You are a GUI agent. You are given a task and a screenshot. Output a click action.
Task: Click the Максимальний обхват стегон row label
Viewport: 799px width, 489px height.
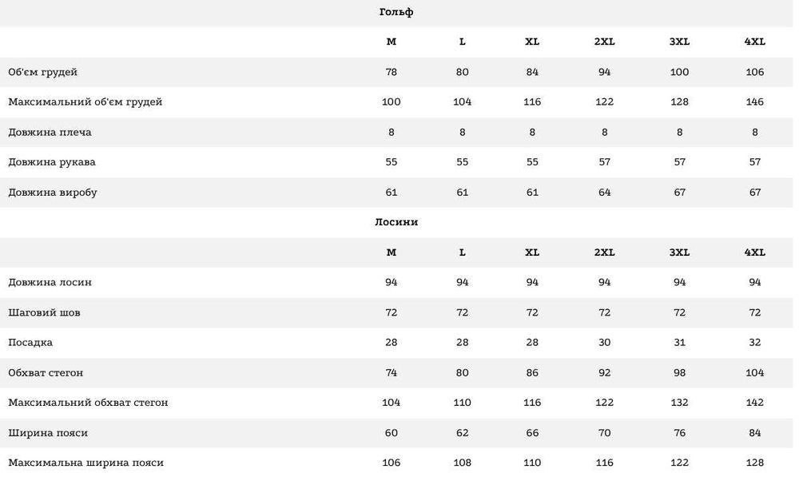coord(88,403)
